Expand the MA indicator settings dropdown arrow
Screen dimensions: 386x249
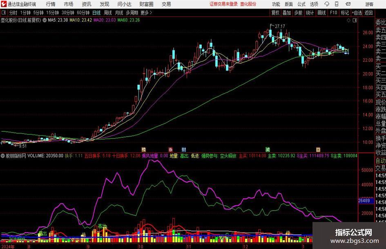(x=45, y=20)
